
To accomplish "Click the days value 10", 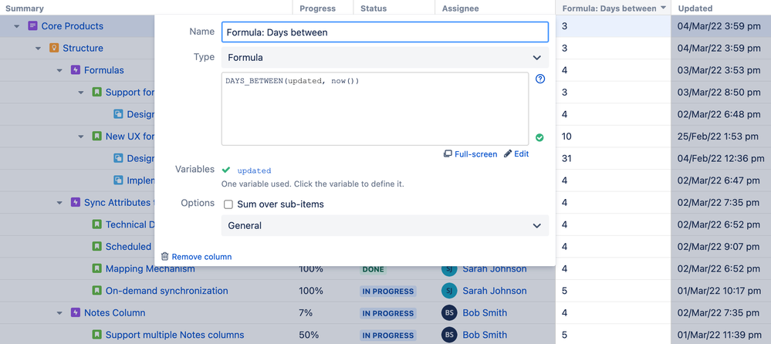I will click(566, 136).
